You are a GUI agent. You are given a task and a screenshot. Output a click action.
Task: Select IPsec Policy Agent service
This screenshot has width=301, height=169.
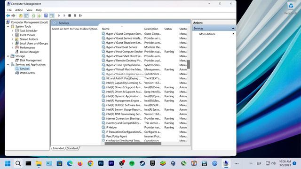(144, 136)
